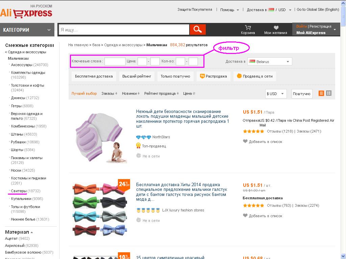
Task: Click the red search magnifier button
Action: pos(197,30)
